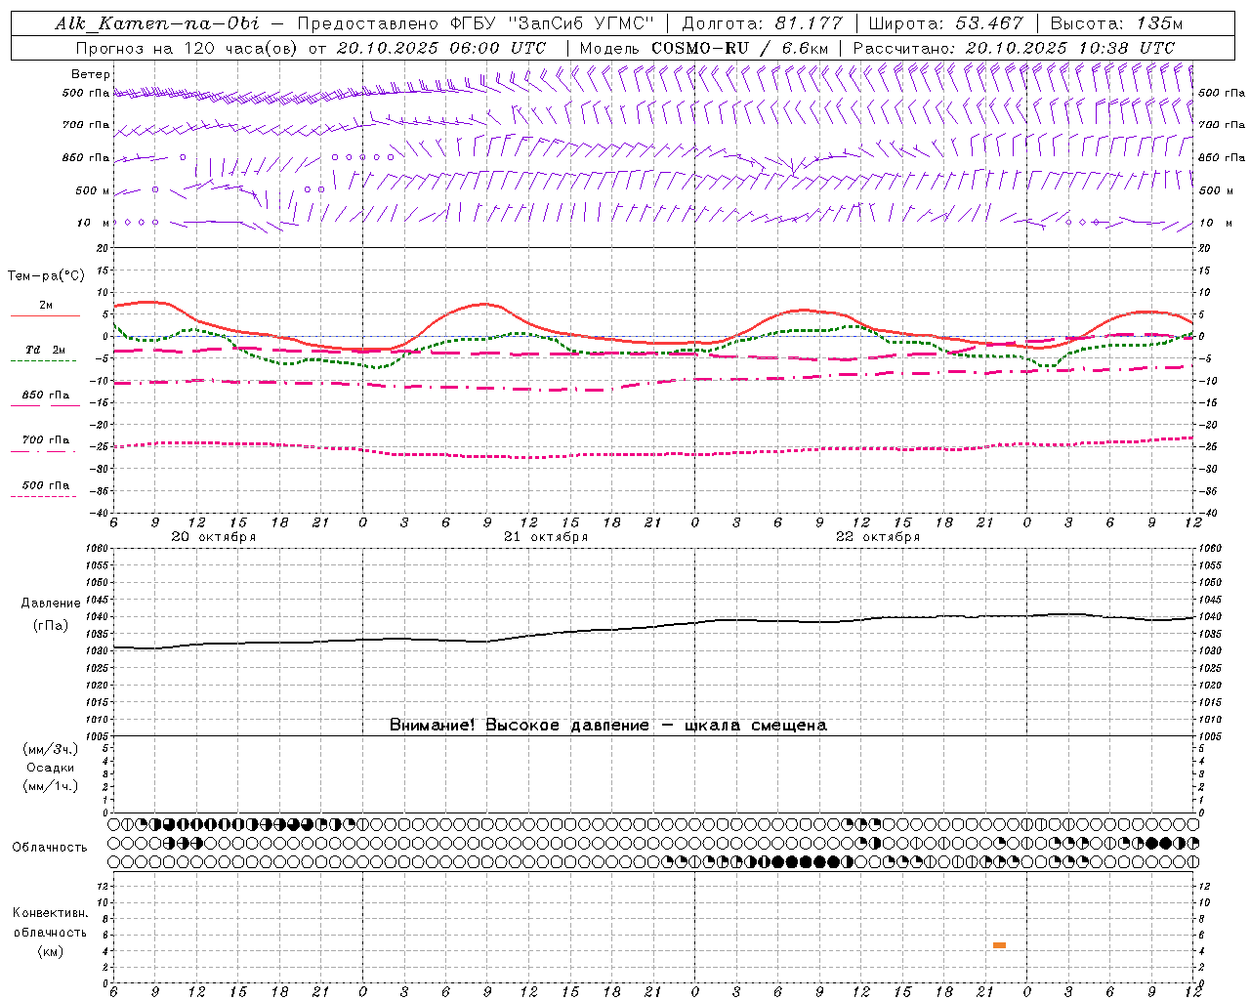Click the (км) unit label of convective panel
The height and width of the screenshot is (1000, 1250).
click(x=51, y=951)
